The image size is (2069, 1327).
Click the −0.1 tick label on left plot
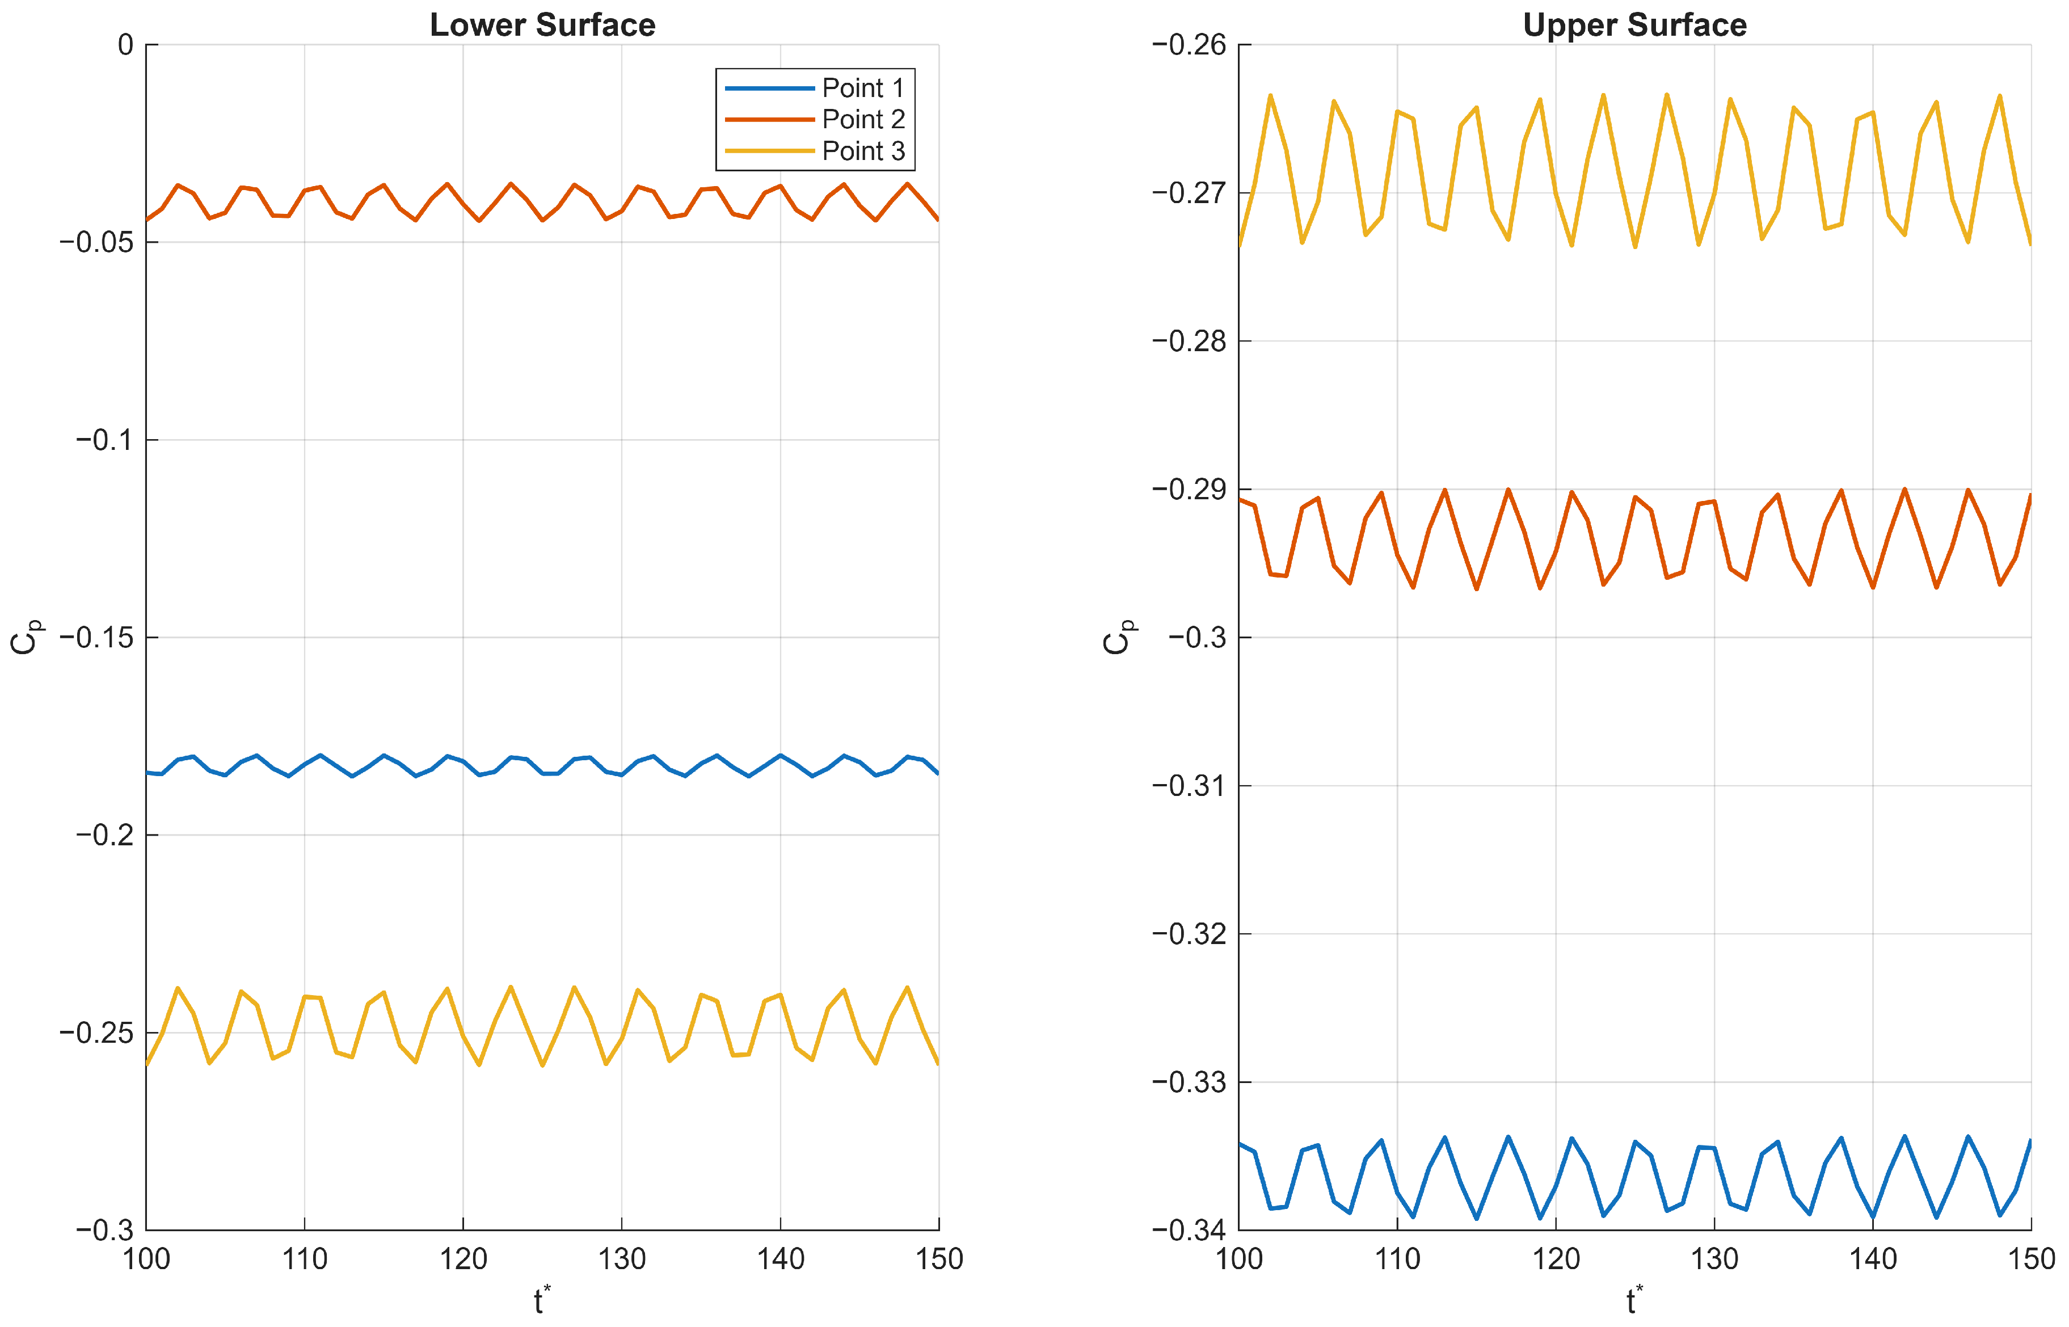point(104,440)
